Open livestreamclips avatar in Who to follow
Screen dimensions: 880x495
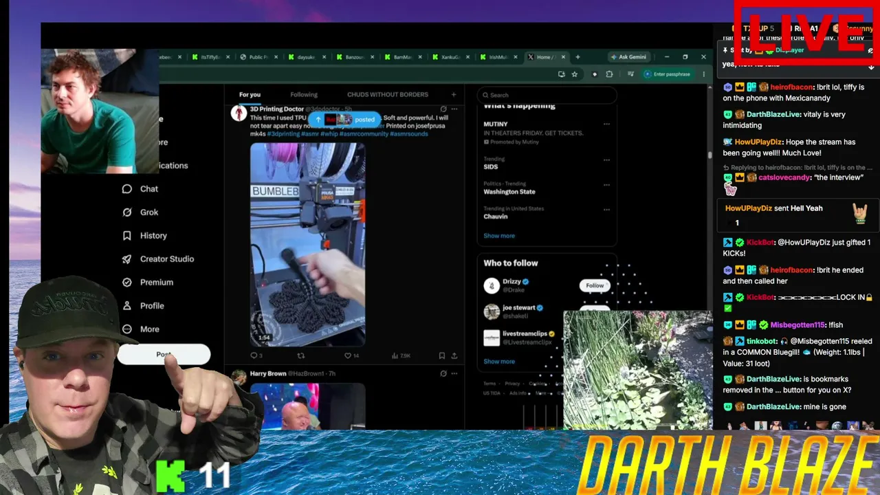tap(492, 338)
